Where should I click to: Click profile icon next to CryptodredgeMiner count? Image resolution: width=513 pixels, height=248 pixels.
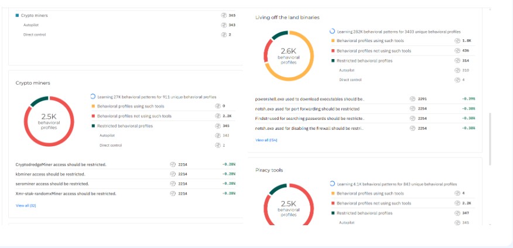point(173,164)
